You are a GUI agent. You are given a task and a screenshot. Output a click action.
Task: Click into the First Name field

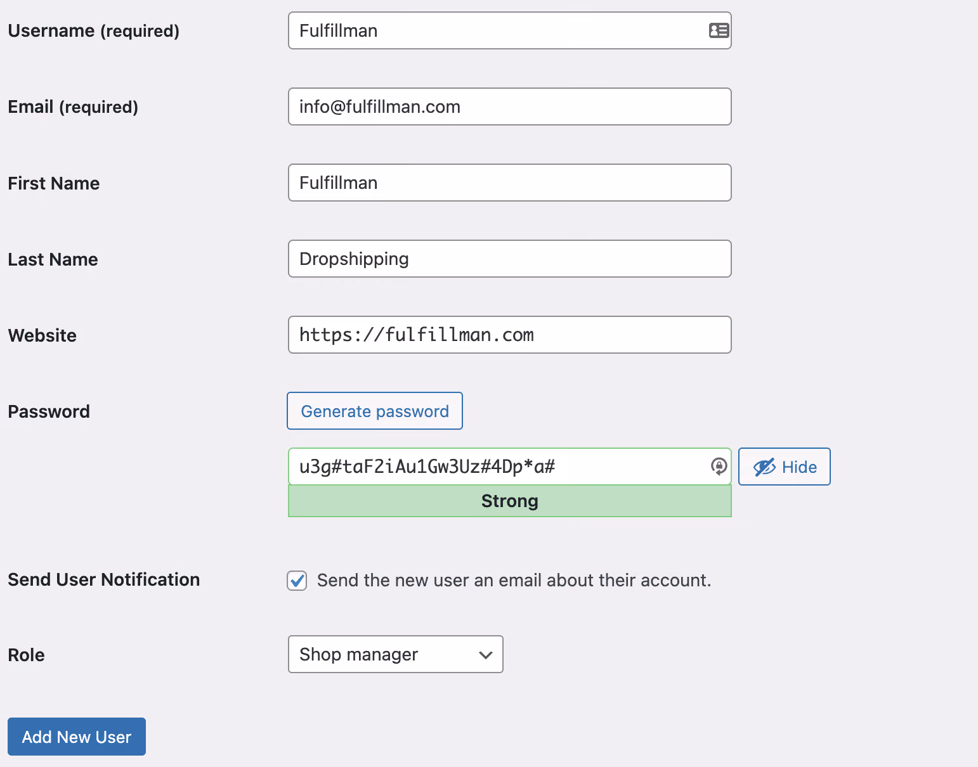(510, 183)
